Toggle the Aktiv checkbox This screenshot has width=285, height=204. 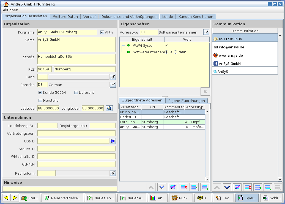[102, 32]
